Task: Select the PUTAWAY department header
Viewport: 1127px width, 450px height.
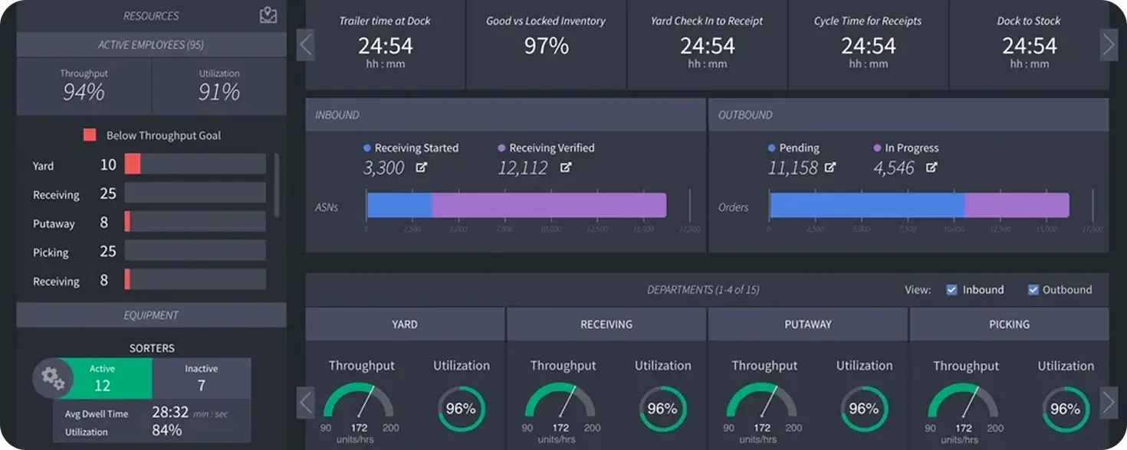Action: pos(807,324)
